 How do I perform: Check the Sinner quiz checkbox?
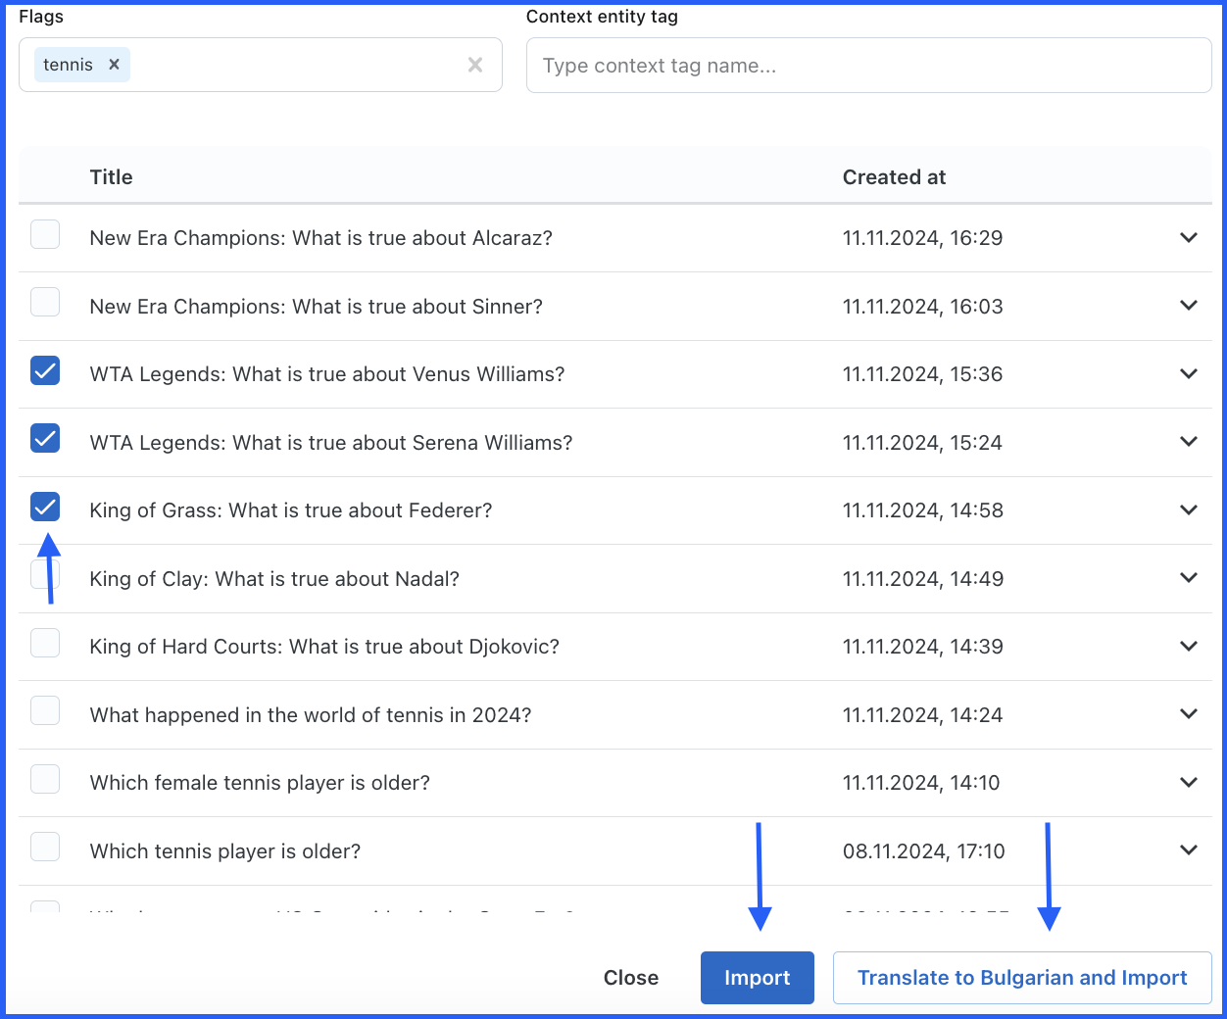click(x=45, y=302)
